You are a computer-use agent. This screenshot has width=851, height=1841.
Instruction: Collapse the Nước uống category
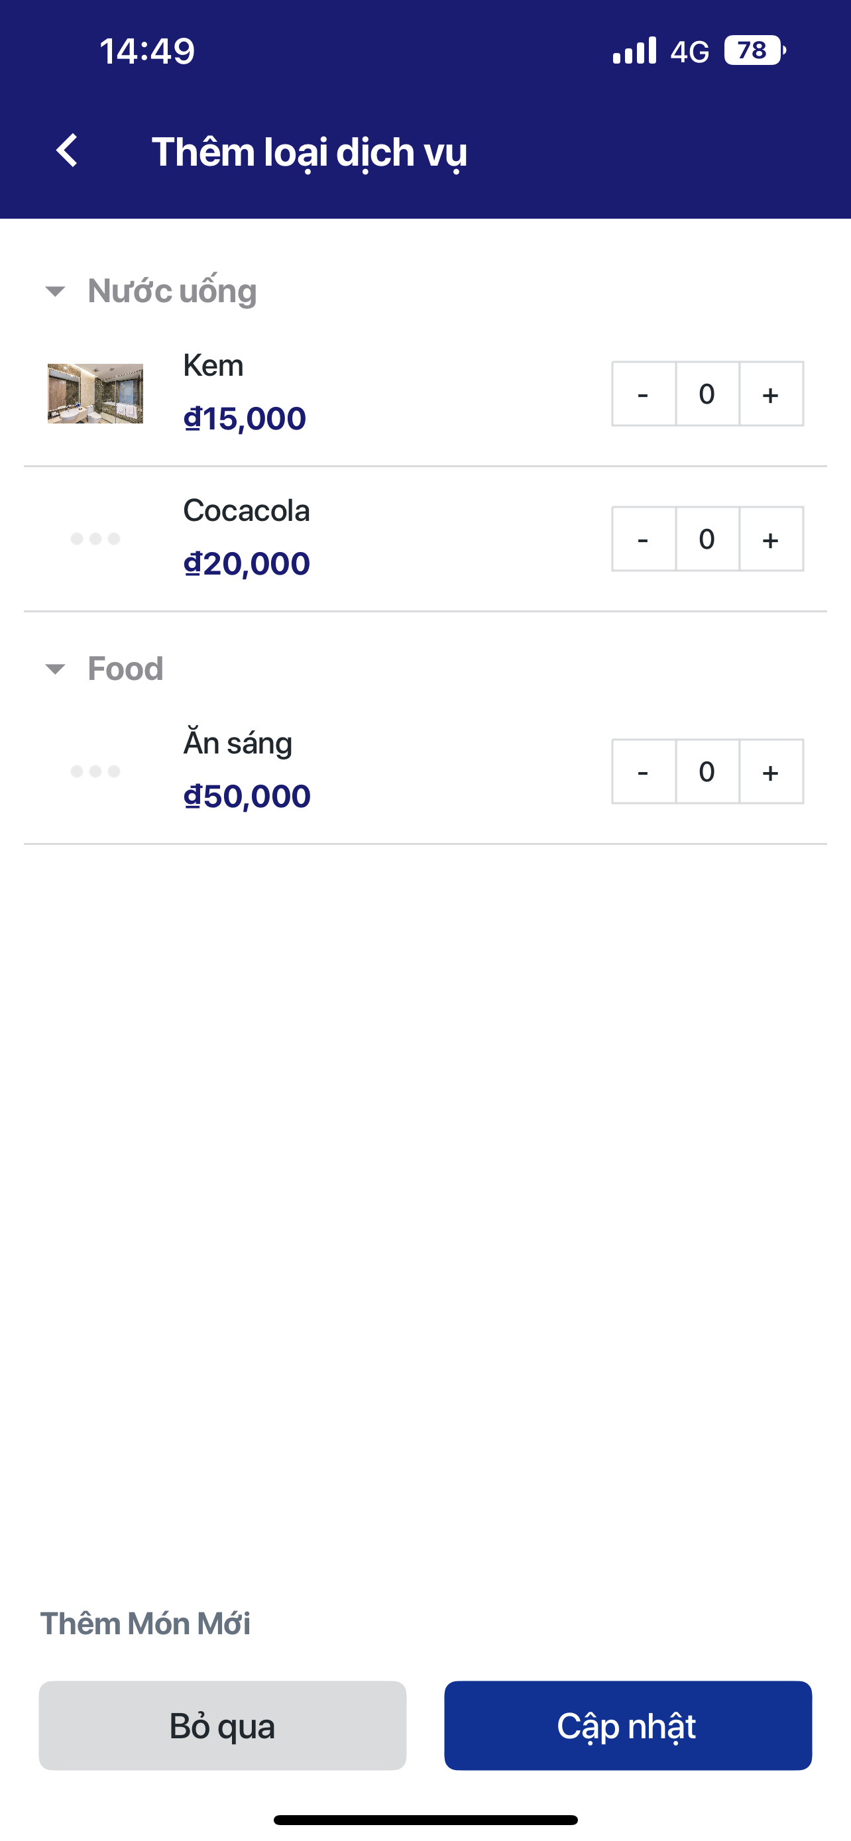pyautogui.click(x=55, y=291)
